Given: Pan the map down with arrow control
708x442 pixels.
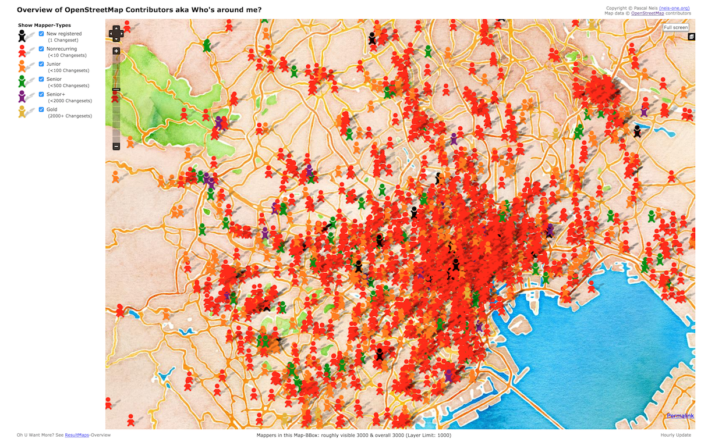Looking at the screenshot, I should [116, 38].
